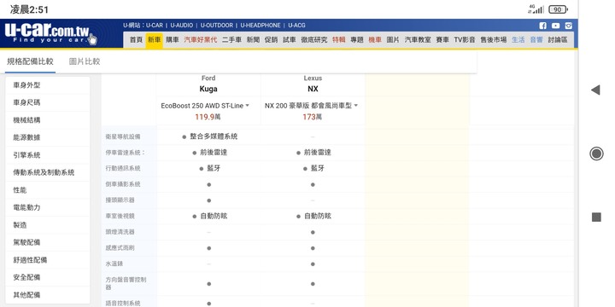
Task: Click the 感應式雨刷 row label
Action: [120, 248]
